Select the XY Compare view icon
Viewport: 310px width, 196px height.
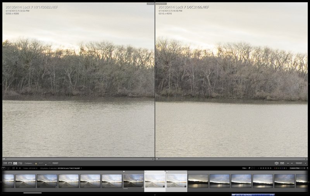pyautogui.click(x=15, y=163)
